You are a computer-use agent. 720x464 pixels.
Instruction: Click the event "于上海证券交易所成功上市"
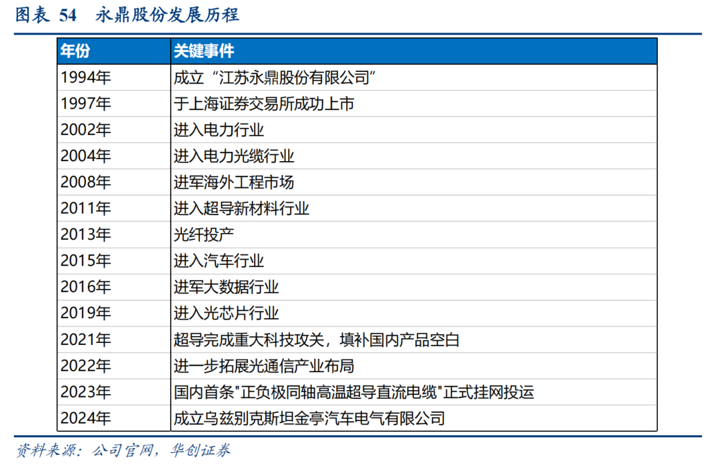(263, 104)
